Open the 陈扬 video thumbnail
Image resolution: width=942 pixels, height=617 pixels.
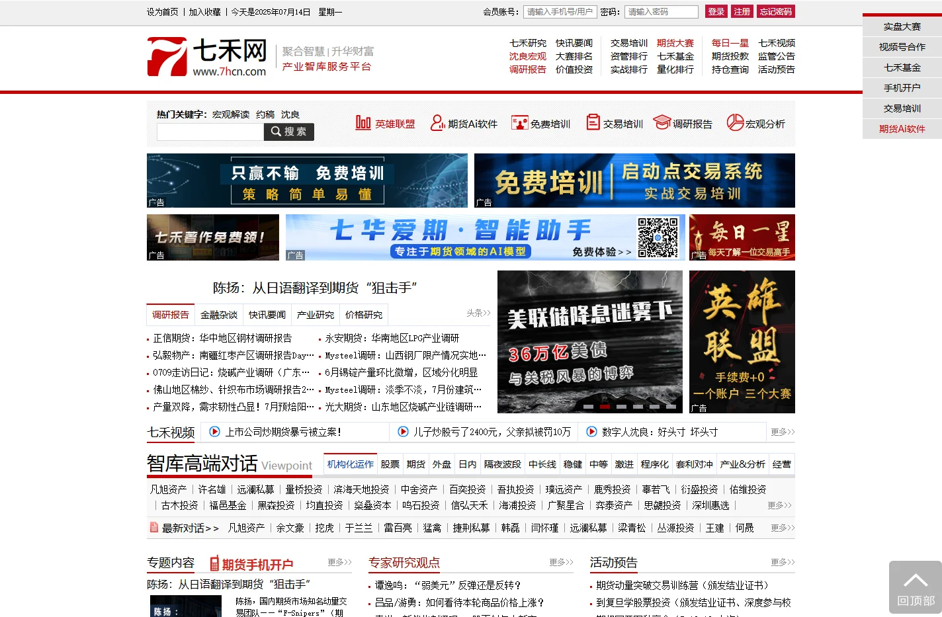pos(186,606)
